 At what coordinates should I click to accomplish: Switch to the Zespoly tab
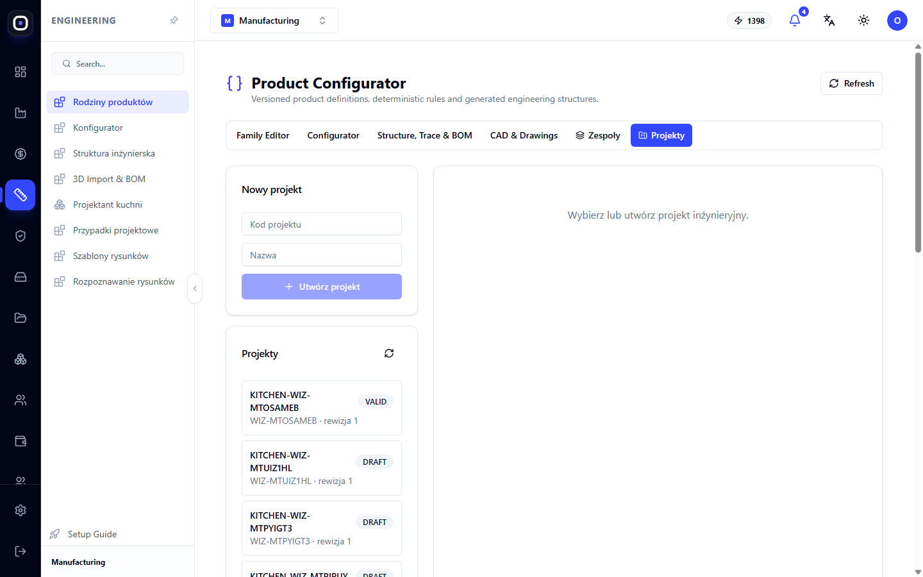point(598,135)
